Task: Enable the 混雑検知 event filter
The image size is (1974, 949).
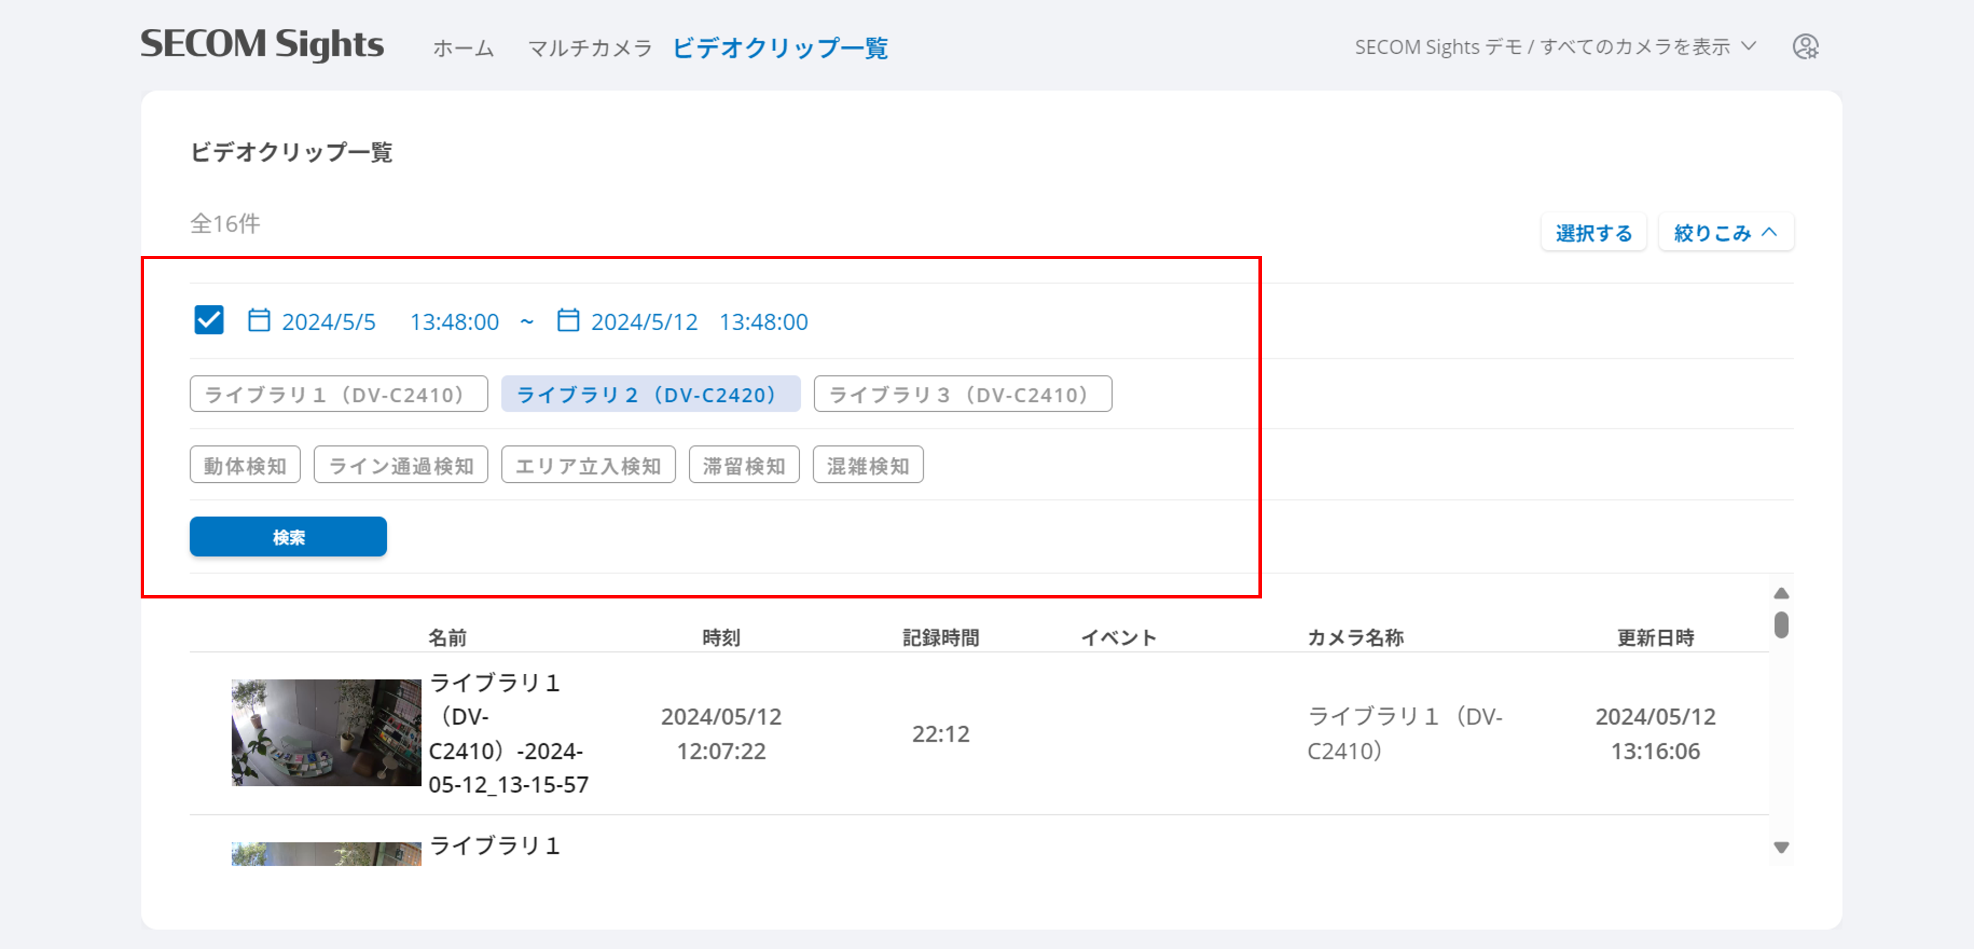Action: [868, 465]
